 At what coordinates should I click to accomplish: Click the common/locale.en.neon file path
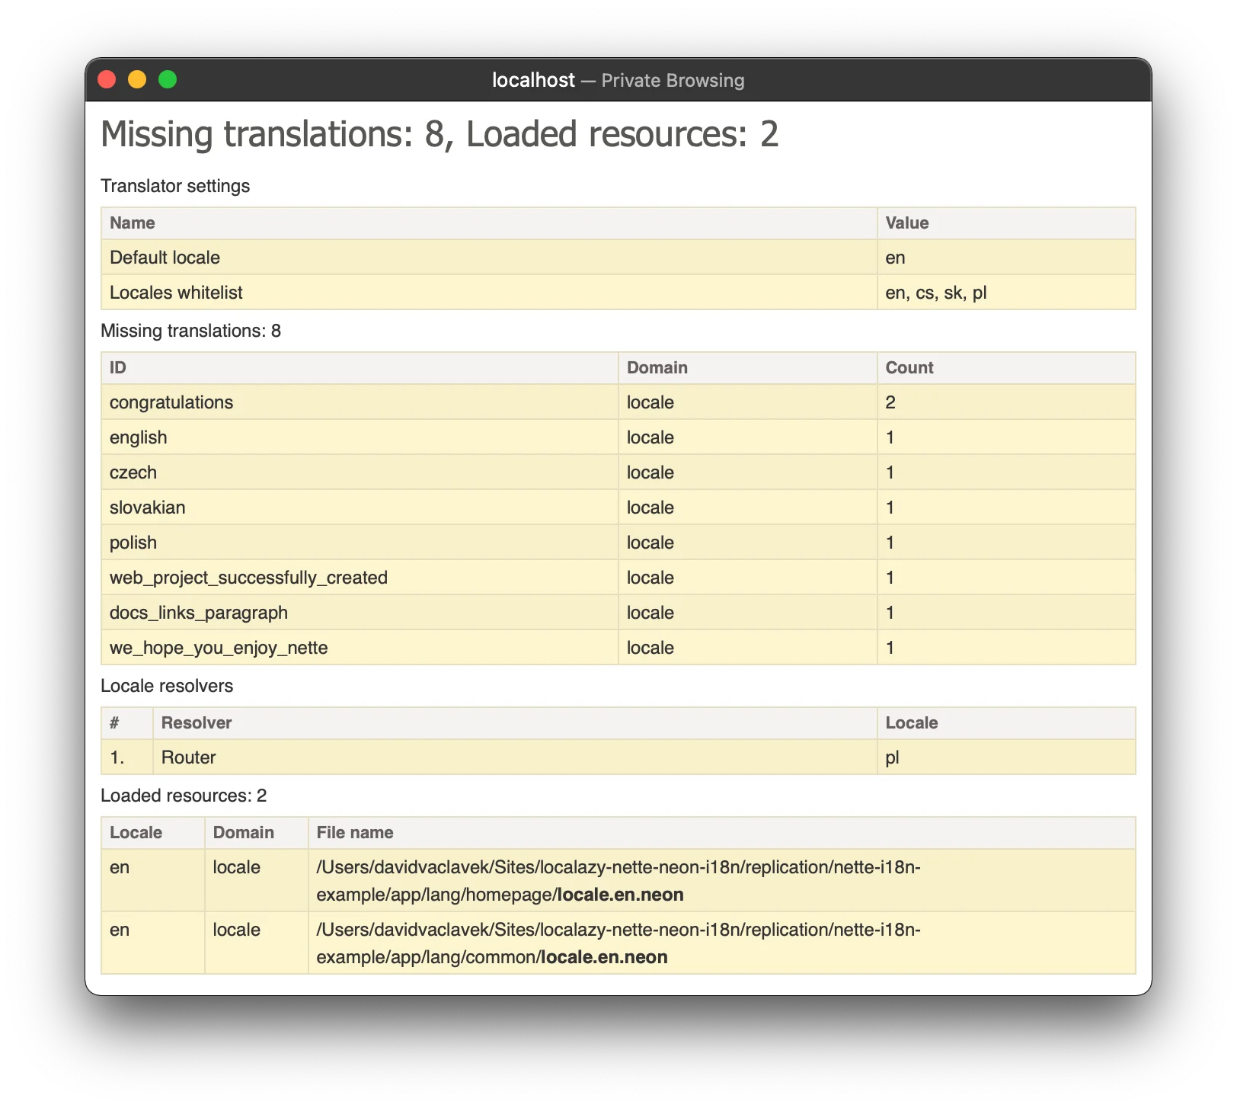point(618,943)
